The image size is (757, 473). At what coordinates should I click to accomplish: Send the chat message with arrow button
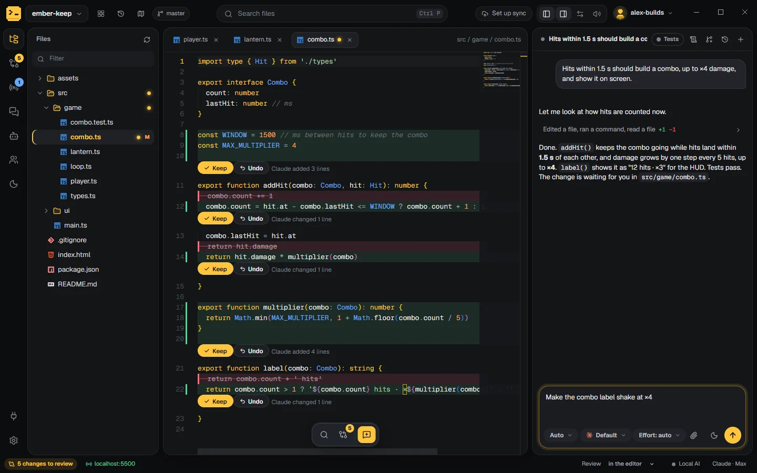click(733, 435)
